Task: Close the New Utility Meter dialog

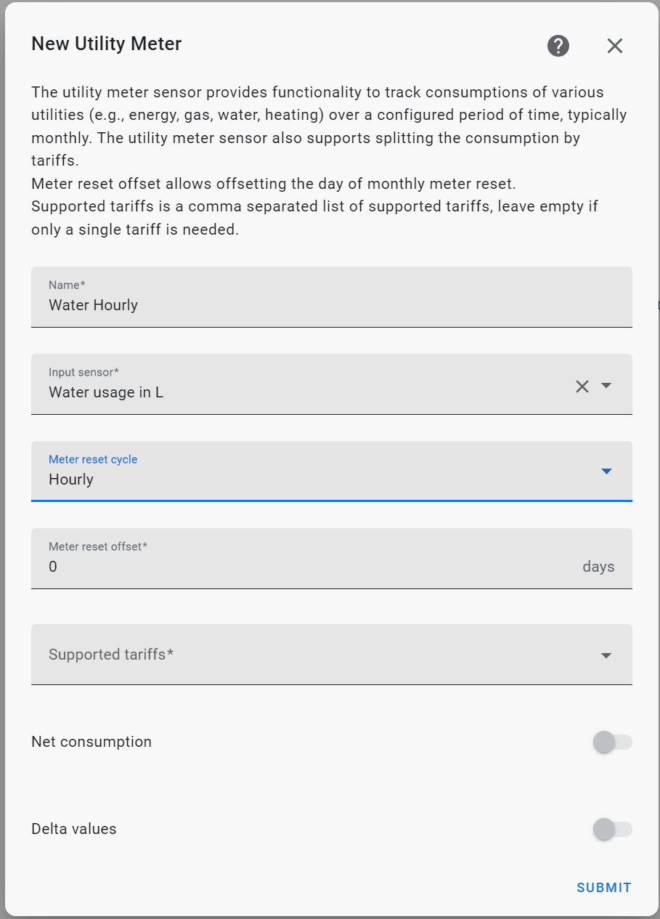Action: tap(614, 45)
